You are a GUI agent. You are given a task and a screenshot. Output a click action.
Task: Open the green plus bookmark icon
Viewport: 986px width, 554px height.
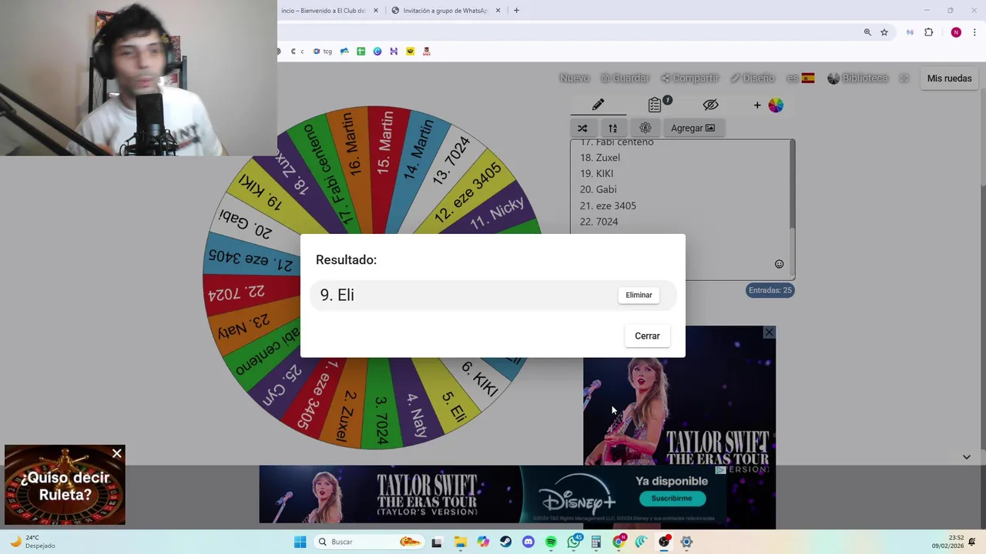point(361,52)
